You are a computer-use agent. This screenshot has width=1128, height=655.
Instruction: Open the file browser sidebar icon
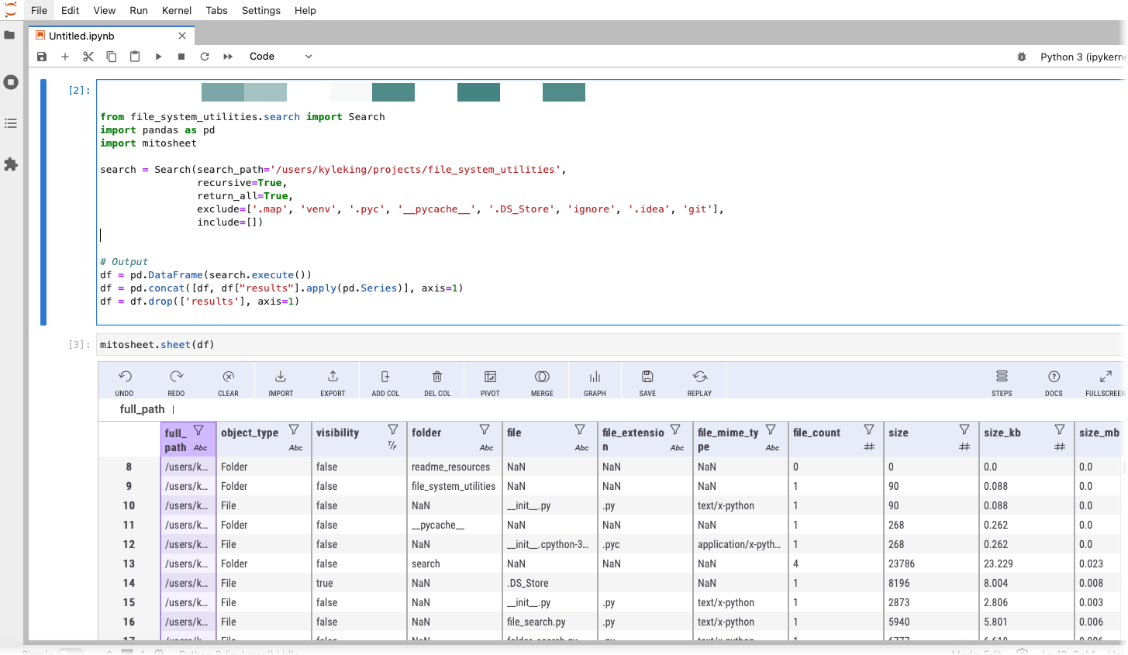pos(10,35)
